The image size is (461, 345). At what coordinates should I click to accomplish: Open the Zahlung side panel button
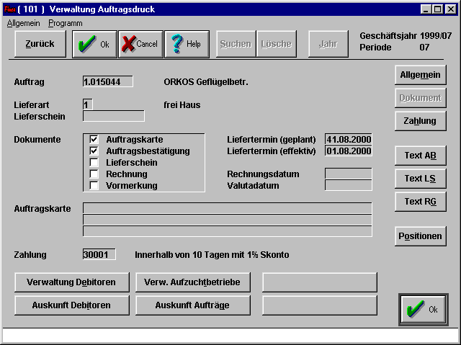(x=420, y=120)
